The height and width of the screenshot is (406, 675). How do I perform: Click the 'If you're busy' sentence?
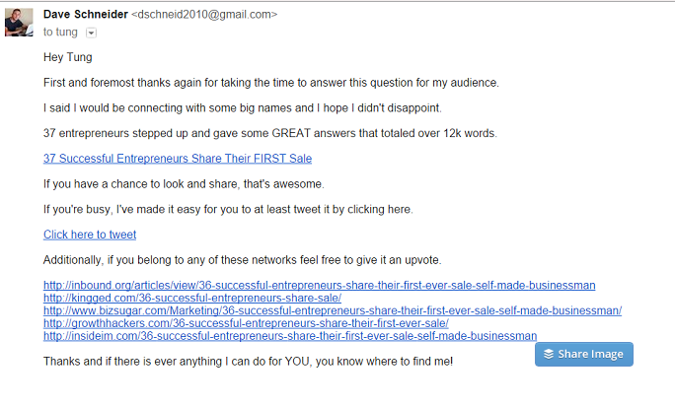[x=228, y=209]
